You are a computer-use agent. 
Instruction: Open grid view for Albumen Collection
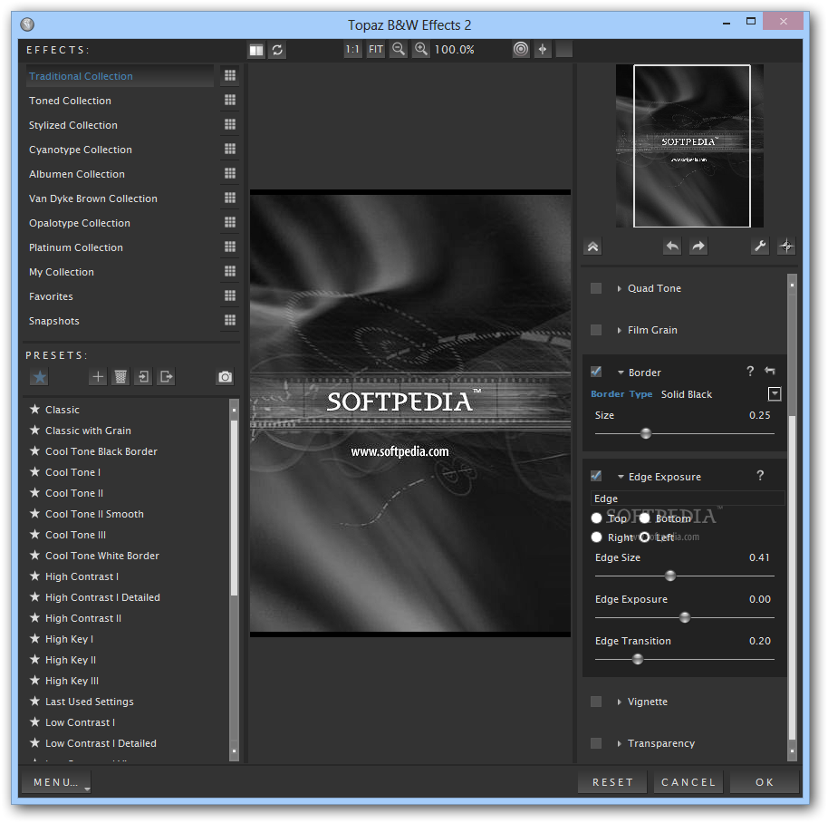pyautogui.click(x=230, y=173)
